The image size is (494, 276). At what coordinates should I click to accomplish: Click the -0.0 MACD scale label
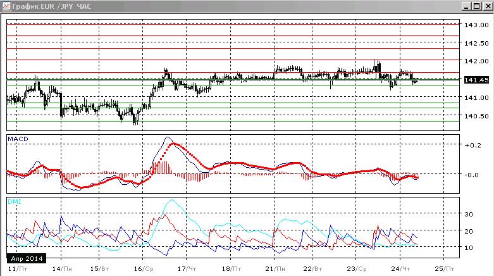point(472,175)
